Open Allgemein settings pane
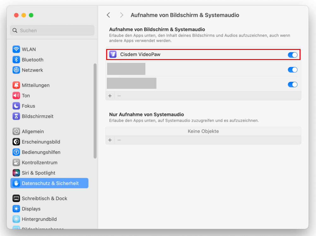Image resolution: width=316 pixels, height=236 pixels. [49, 131]
